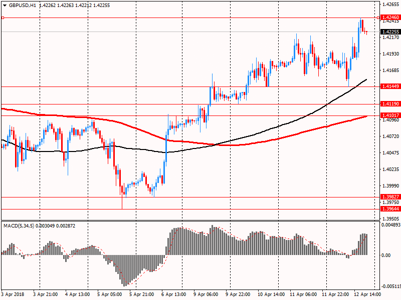Click the 3 Apr 2018 date label
This screenshot has height=300, width=401.
[x=13, y=294]
